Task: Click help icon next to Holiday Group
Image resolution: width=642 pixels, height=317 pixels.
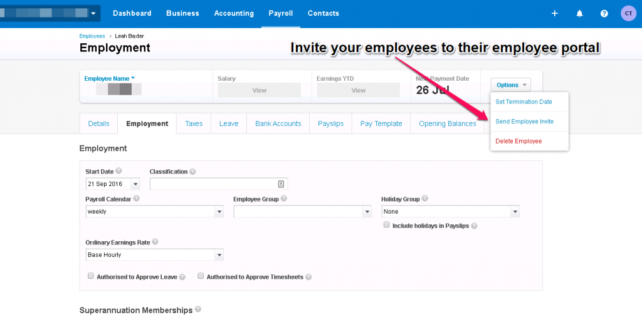Action: pos(424,199)
